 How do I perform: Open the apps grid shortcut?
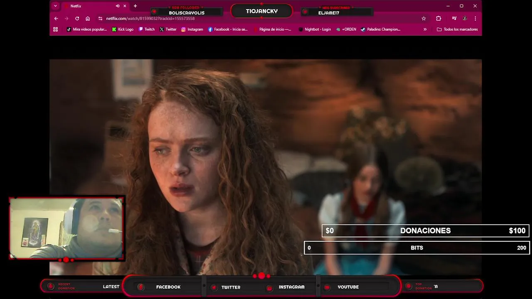55,29
